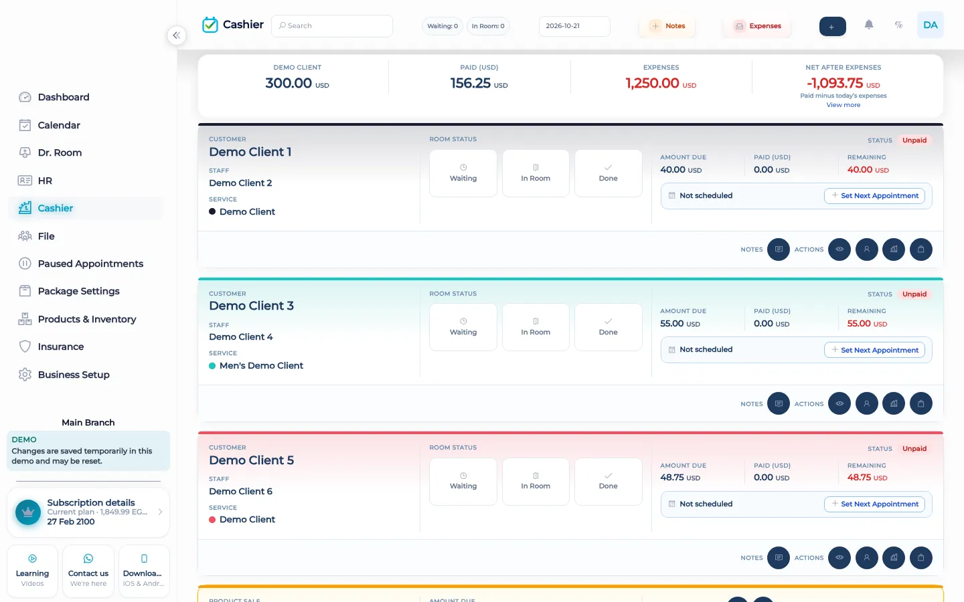Viewport: 964px width, 602px height.
Task: Click the shopping bag action for Demo Client 3
Action: pos(921,403)
